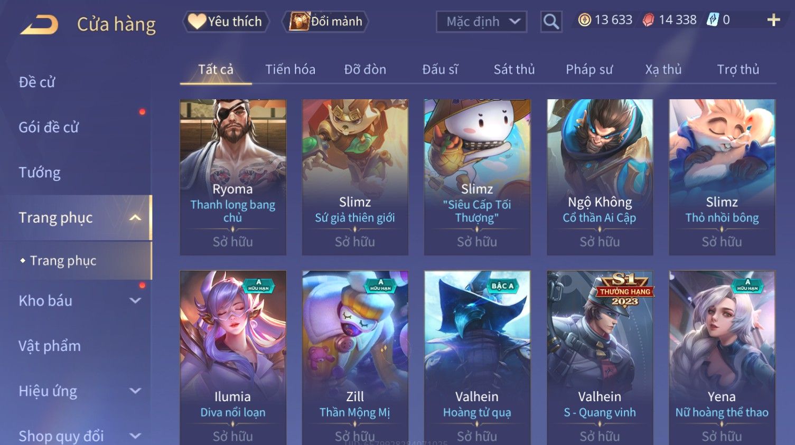795x445 pixels.
Task: Open Tướng in the sidebar
Action: [40, 173]
